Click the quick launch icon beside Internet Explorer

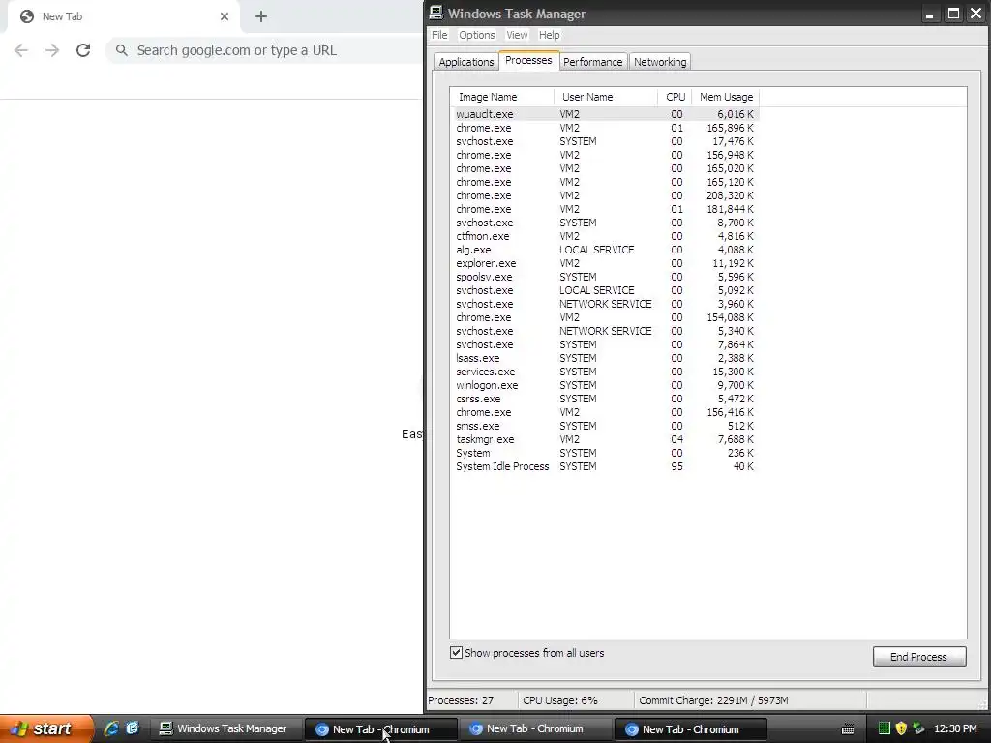pos(132,728)
